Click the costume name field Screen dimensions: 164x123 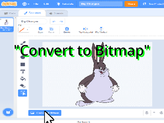(x=33, y=21)
